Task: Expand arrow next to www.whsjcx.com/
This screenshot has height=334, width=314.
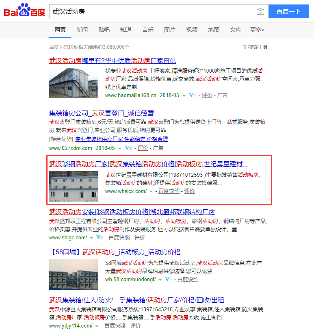Action: pyautogui.click(x=151, y=192)
